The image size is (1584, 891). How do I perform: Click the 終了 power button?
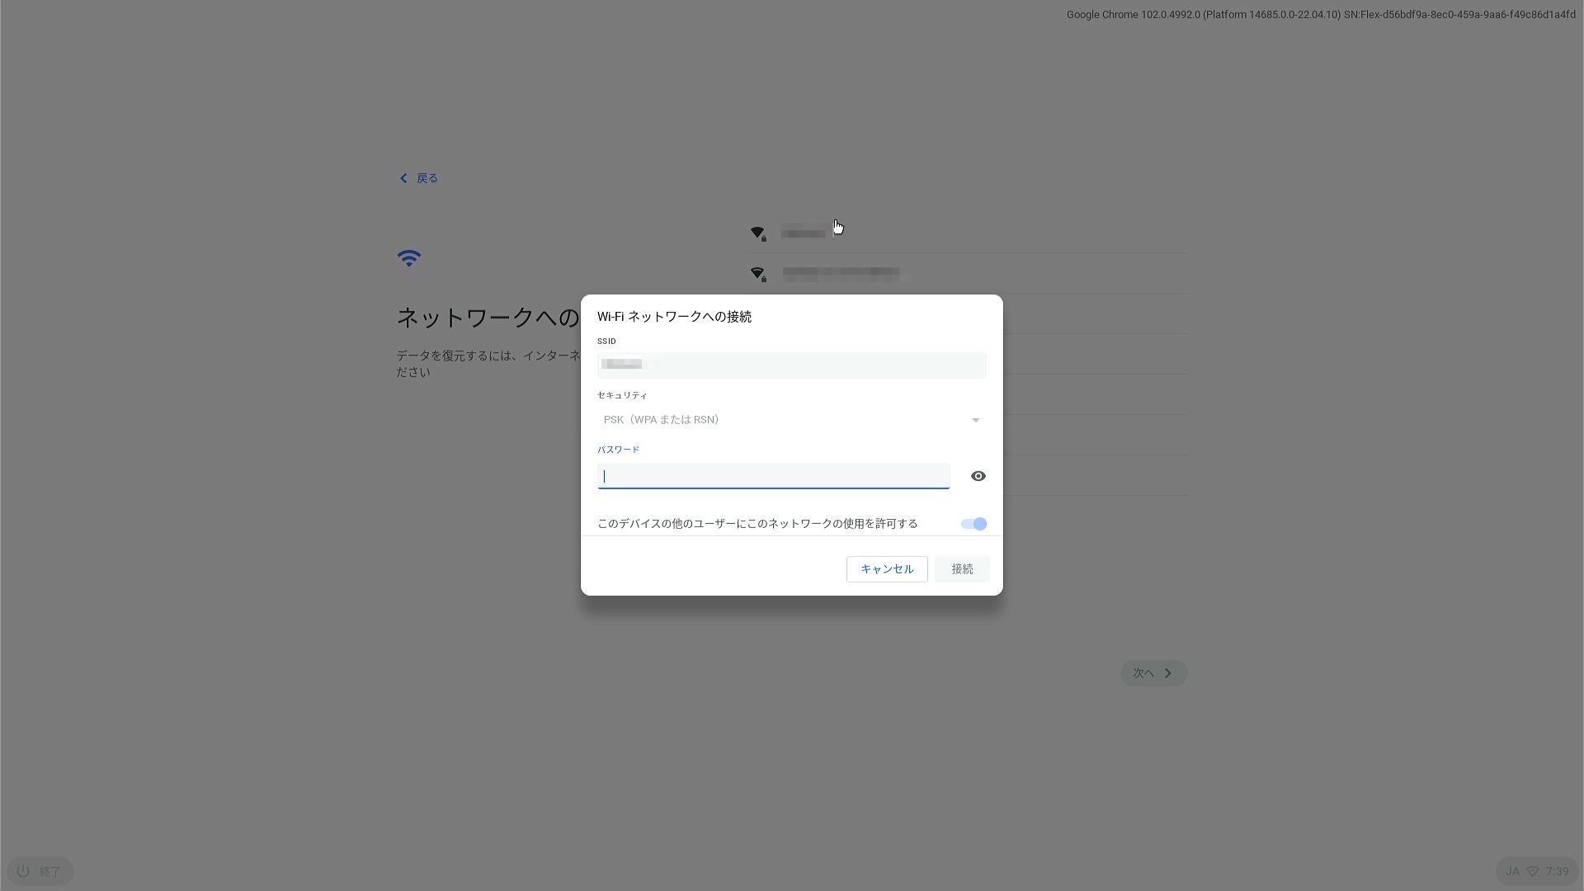tap(40, 871)
